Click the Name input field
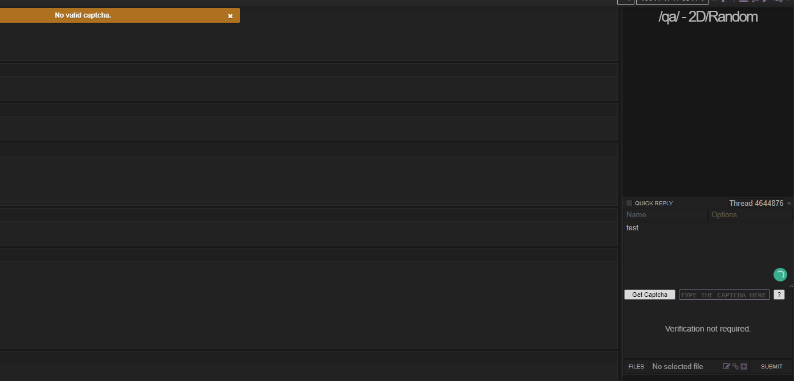 [666, 215]
